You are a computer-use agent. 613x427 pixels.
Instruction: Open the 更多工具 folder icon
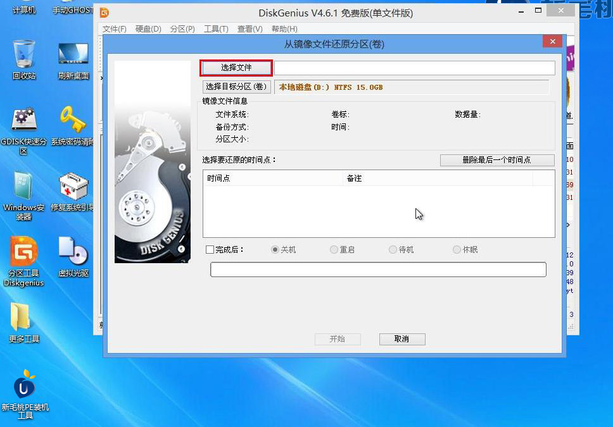click(x=24, y=323)
